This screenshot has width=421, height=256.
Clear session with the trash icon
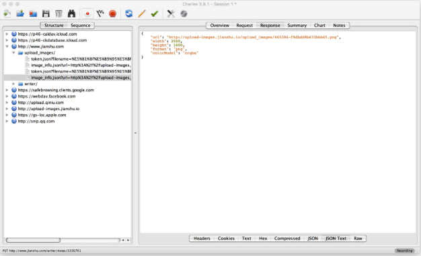[x=59, y=13]
